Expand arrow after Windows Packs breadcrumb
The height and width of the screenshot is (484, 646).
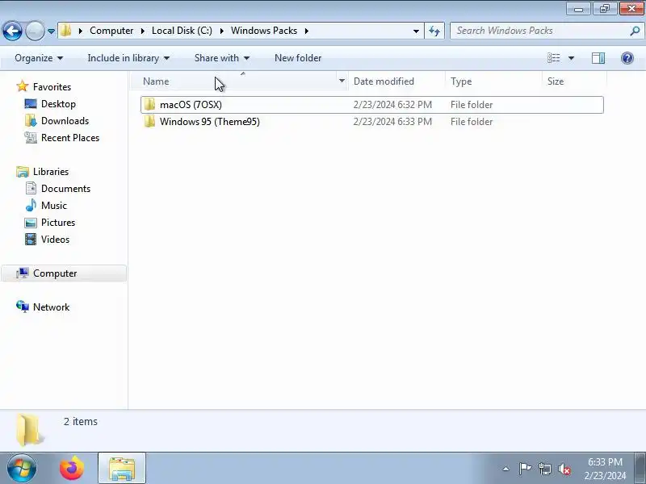pyautogui.click(x=307, y=31)
